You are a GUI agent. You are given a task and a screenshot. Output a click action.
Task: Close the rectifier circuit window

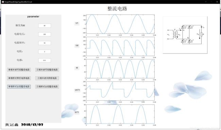(217, 2)
